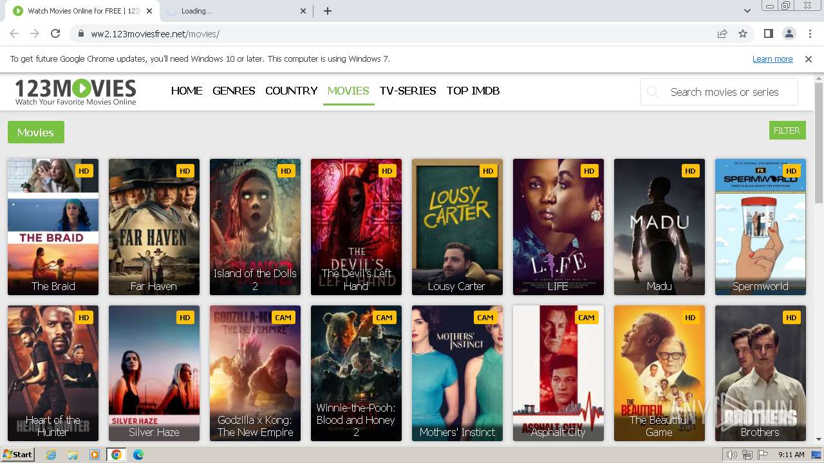Screen dimensions: 824x463
Task: Open tab search dropdown arrow
Action: pos(747,11)
